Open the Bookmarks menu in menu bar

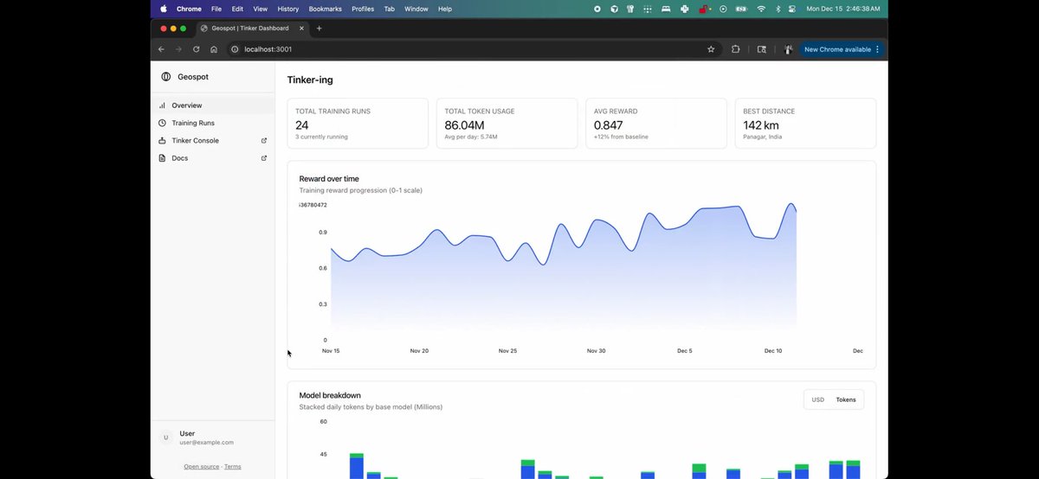[x=325, y=9]
